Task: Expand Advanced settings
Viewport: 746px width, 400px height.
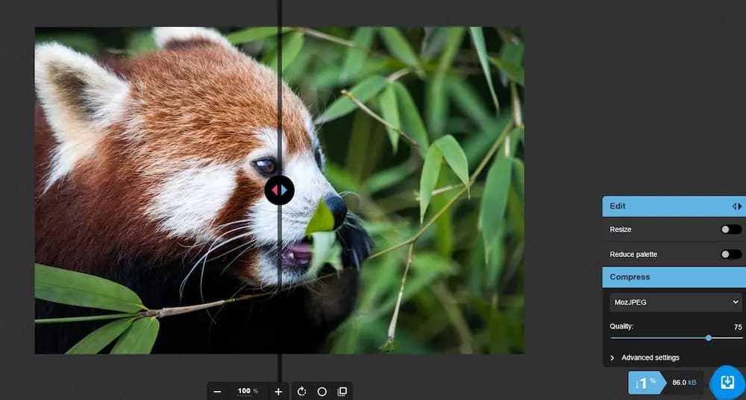Action: (x=650, y=358)
